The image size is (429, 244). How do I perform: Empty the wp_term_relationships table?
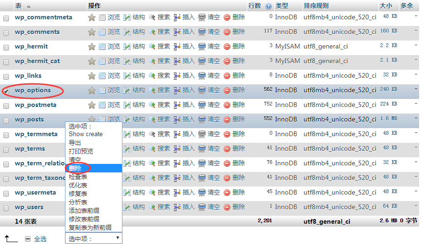(209, 163)
